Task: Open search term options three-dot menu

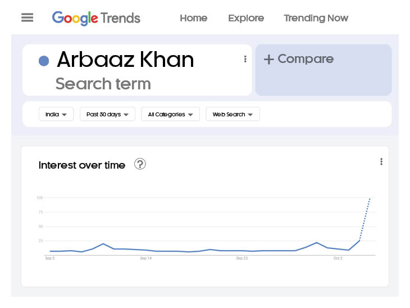Action: tap(245, 59)
